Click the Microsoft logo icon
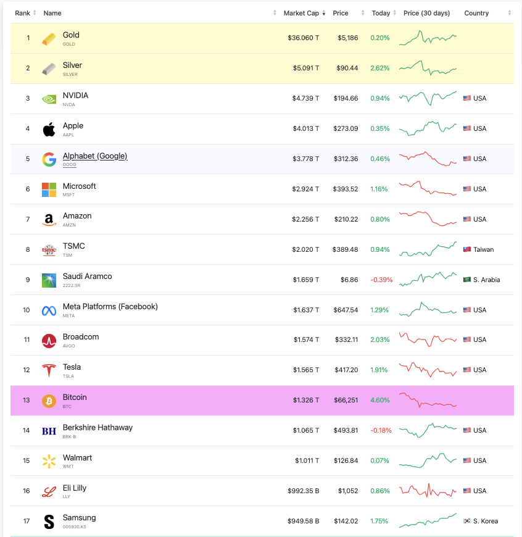 [49, 189]
